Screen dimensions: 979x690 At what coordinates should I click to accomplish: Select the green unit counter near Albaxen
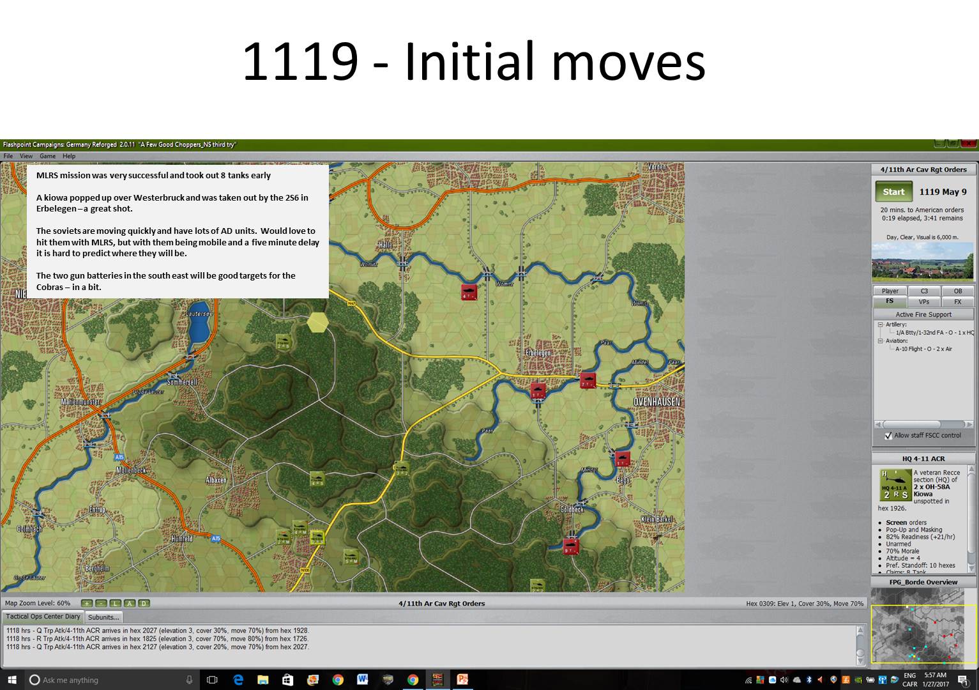(317, 479)
